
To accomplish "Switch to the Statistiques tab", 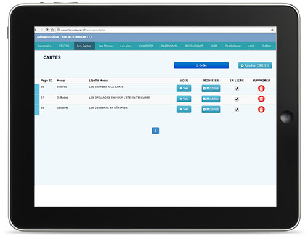I will [233, 46].
